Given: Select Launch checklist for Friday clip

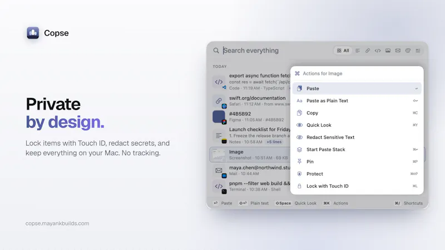Looking at the screenshot, I should click(x=259, y=129).
